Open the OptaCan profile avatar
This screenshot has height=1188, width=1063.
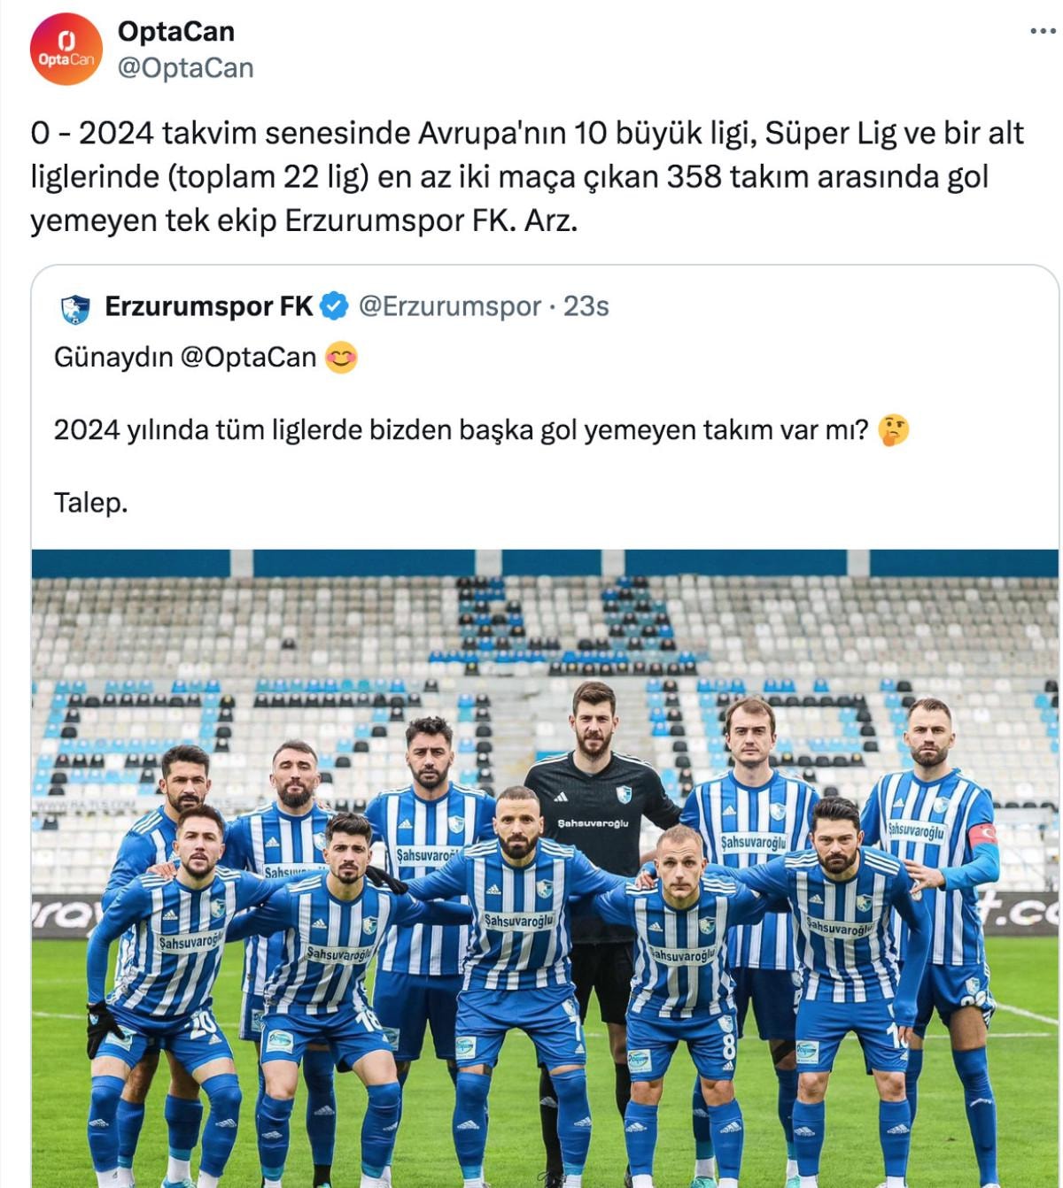(x=66, y=50)
